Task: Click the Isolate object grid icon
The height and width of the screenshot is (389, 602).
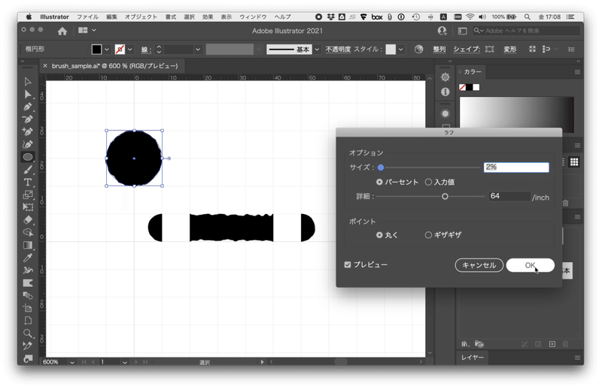Action: pos(532,49)
